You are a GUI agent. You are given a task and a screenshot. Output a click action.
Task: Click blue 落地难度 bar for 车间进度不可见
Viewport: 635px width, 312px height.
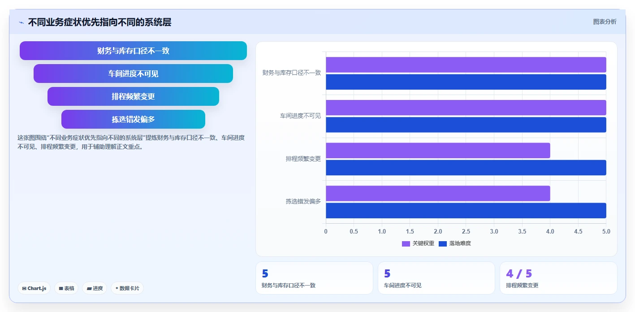(466, 125)
